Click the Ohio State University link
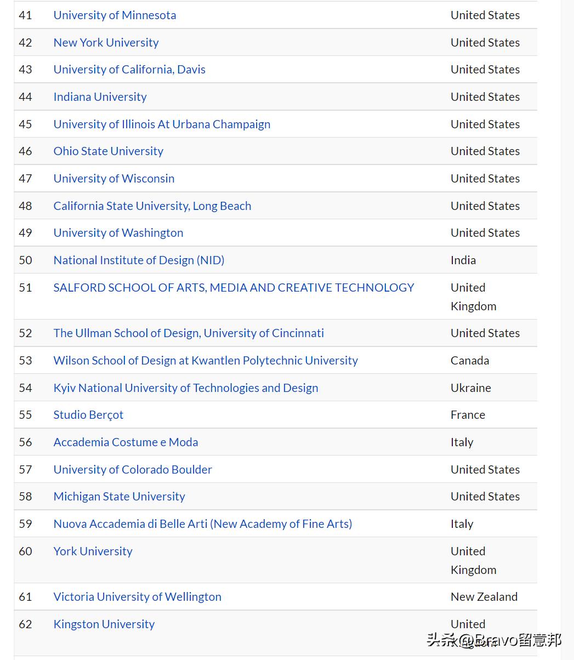574x660 pixels. click(x=108, y=151)
